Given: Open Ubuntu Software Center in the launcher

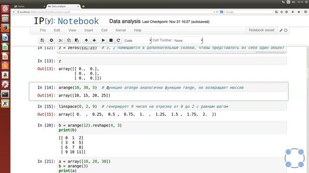Looking at the screenshot, I should coord(5,66).
